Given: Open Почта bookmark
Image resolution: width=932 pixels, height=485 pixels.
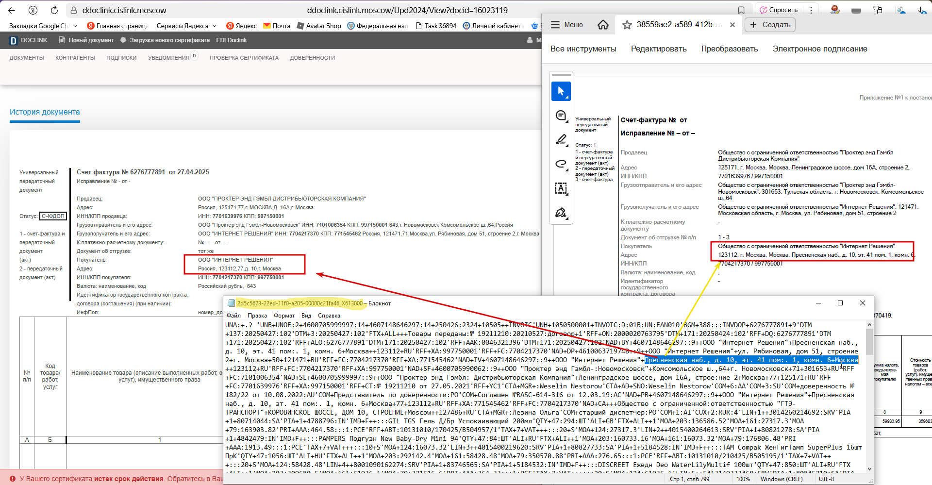Looking at the screenshot, I should (x=276, y=26).
